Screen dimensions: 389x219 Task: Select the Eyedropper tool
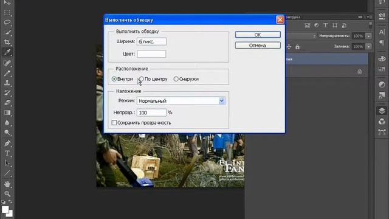7,52
